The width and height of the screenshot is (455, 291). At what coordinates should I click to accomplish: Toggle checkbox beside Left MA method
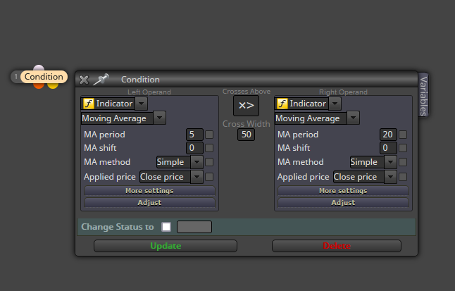click(209, 162)
